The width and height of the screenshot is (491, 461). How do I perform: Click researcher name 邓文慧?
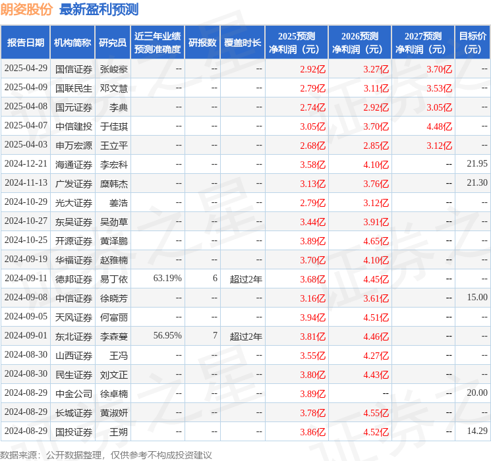pos(113,88)
